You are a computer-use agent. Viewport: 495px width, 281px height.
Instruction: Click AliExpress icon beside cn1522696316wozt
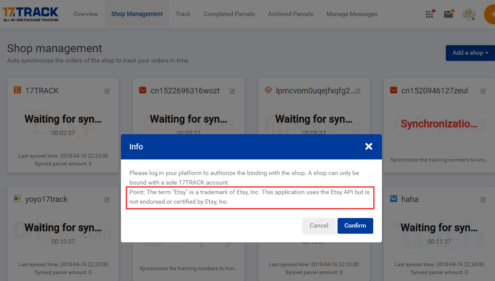143,90
